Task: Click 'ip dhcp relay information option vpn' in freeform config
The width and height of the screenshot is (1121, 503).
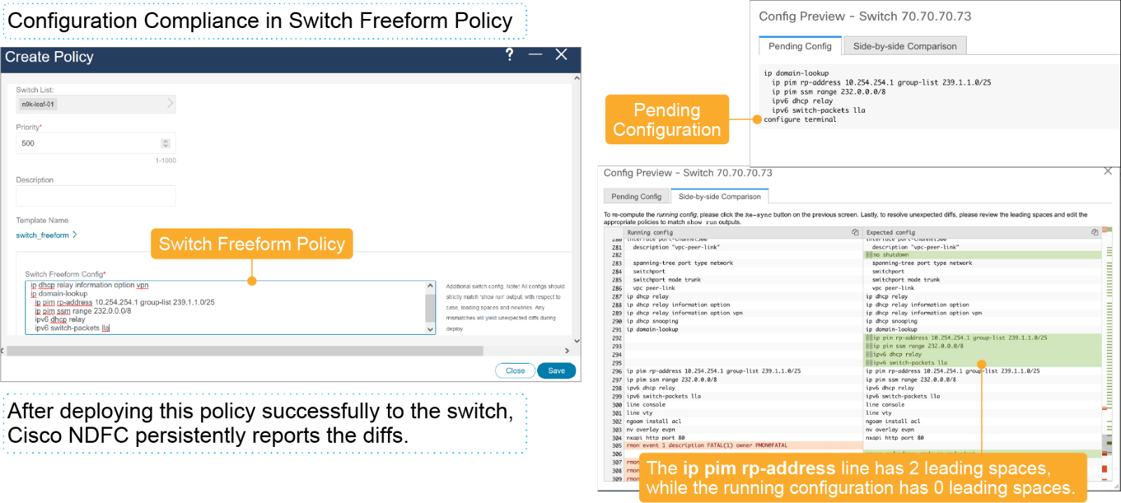Action: (x=90, y=285)
